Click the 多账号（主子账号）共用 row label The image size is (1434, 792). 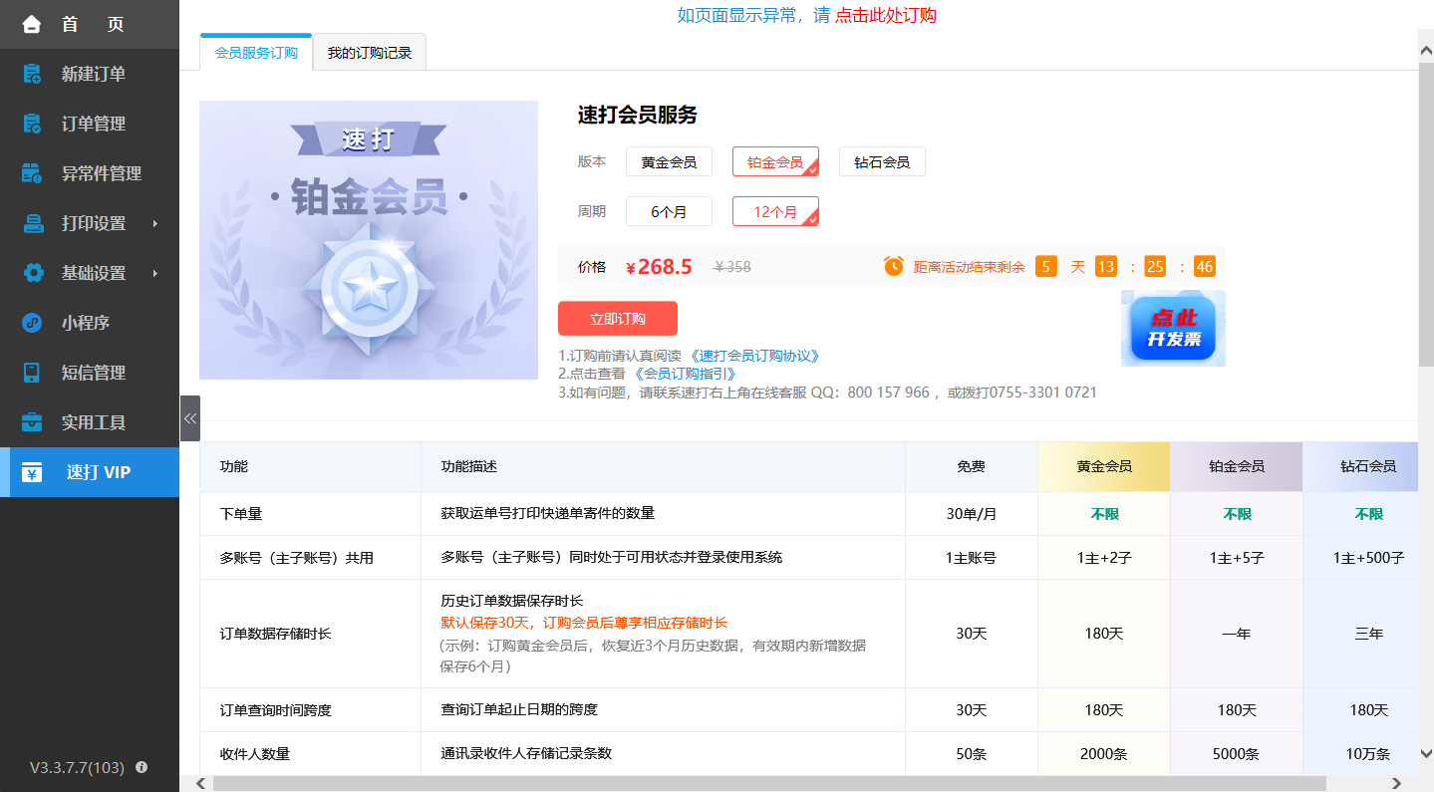tap(297, 558)
